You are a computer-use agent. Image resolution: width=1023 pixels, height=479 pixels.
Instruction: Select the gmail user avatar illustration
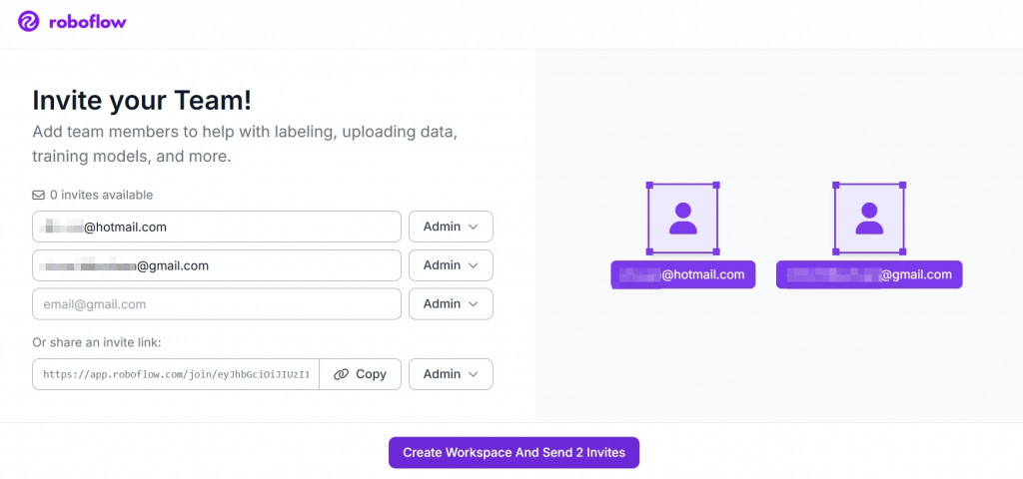click(x=869, y=219)
